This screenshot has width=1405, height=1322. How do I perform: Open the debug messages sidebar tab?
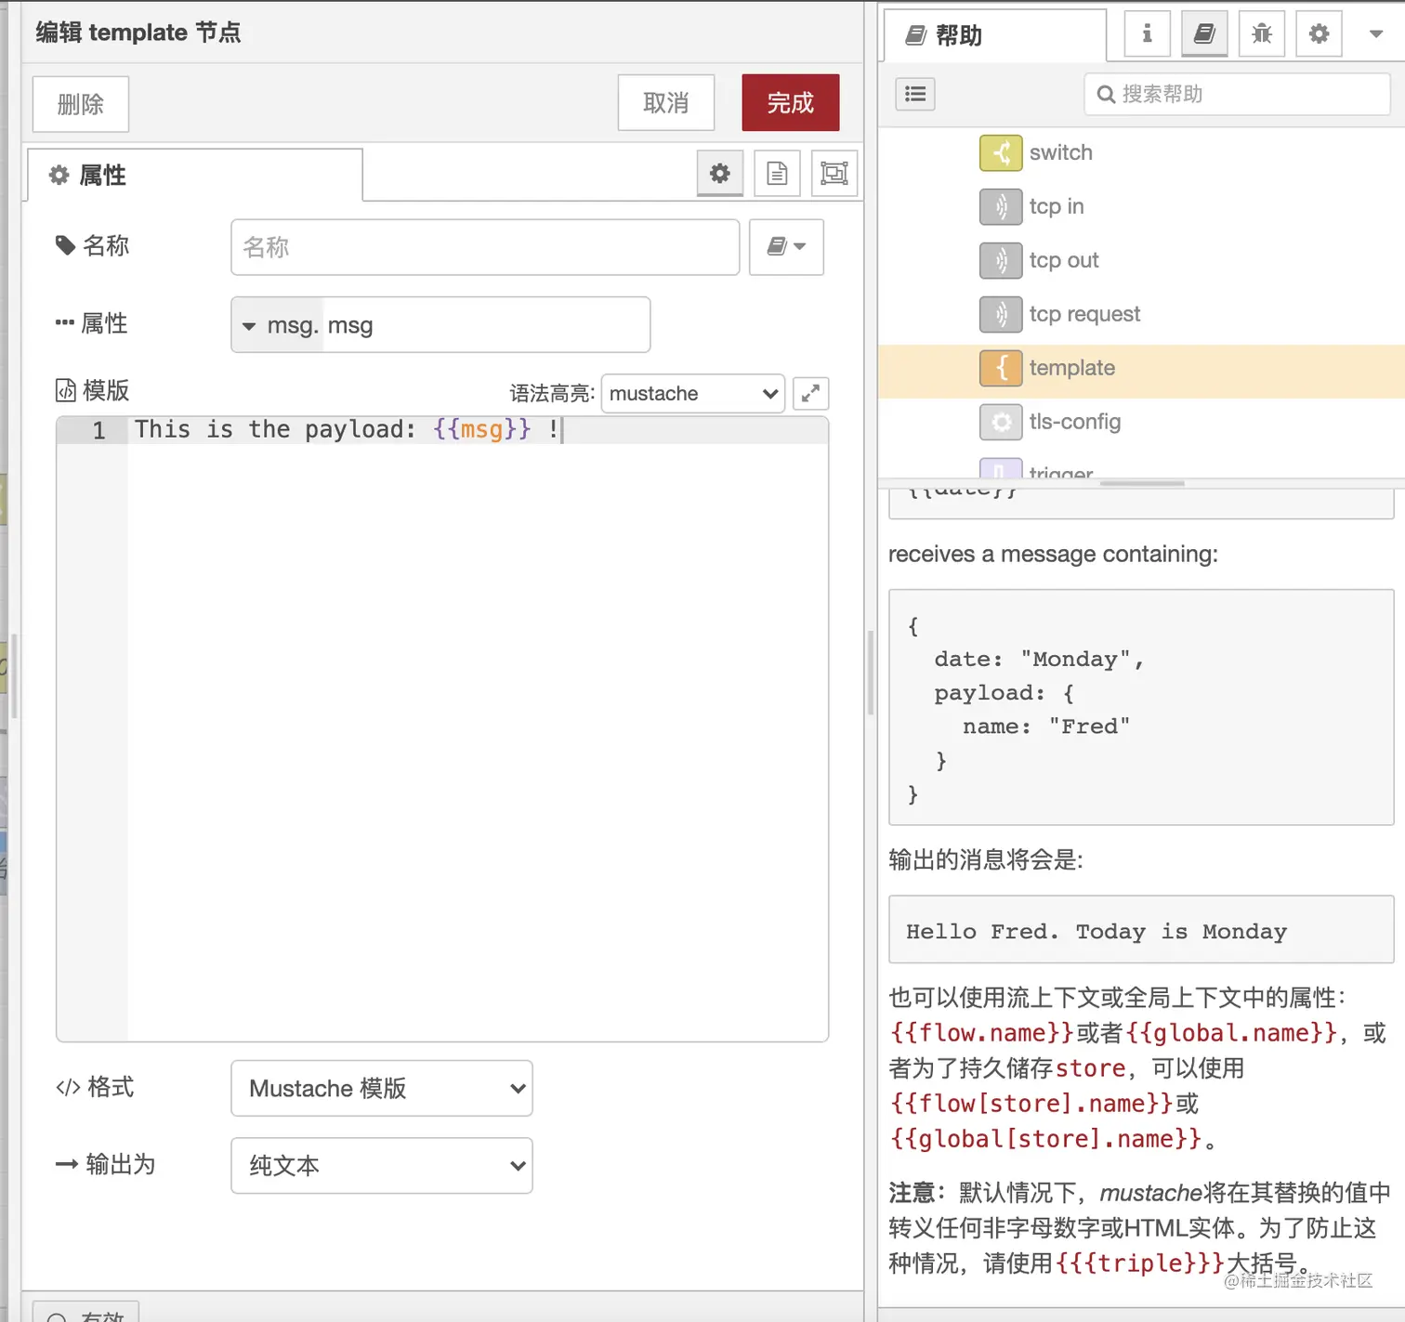pyautogui.click(x=1262, y=34)
